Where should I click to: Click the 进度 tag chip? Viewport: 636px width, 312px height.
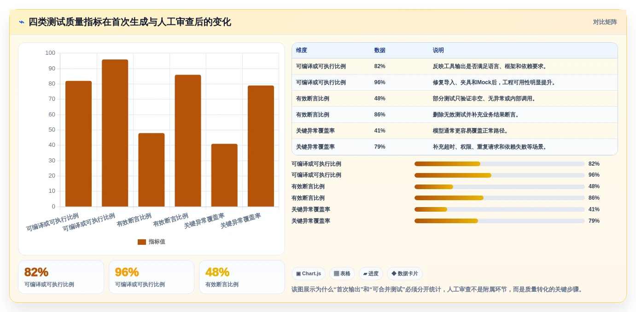[x=371, y=273]
